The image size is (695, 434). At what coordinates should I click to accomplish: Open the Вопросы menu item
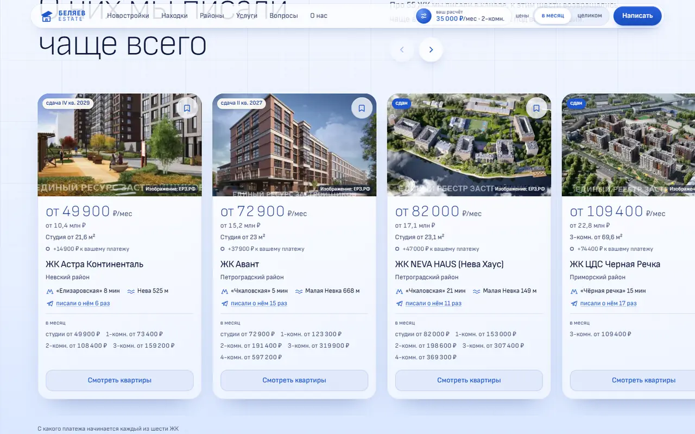(283, 16)
